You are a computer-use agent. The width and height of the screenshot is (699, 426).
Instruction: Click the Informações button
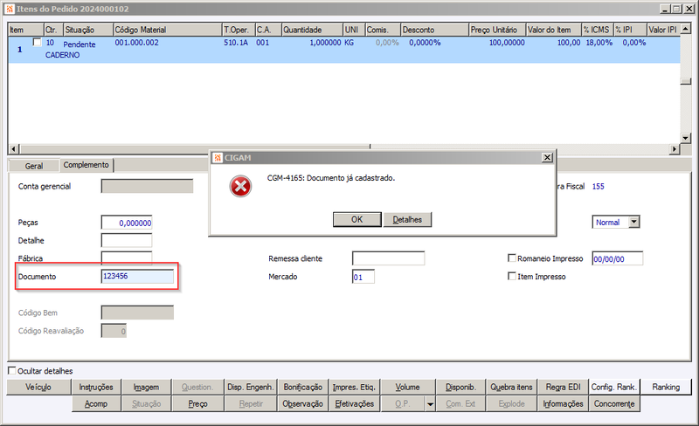(x=563, y=403)
